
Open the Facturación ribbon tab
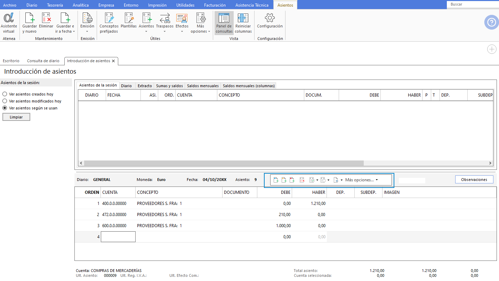point(215,5)
